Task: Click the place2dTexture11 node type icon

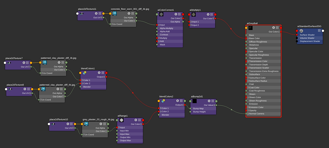Action: (82, 14)
